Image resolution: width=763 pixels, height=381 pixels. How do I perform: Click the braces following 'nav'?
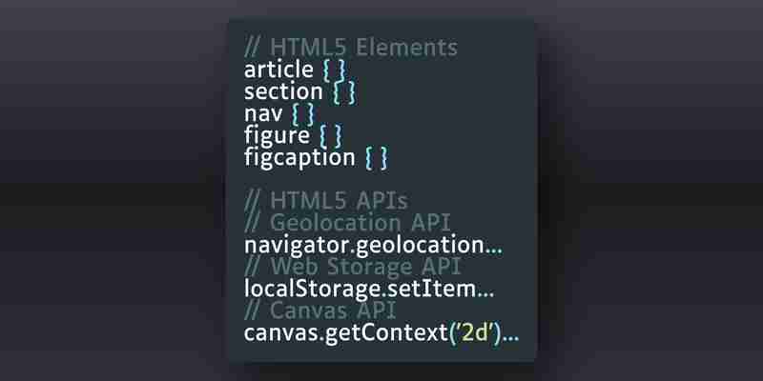click(x=303, y=114)
